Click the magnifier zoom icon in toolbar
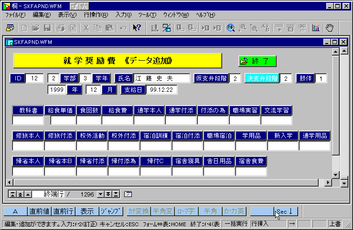 pyautogui.click(x=231, y=28)
